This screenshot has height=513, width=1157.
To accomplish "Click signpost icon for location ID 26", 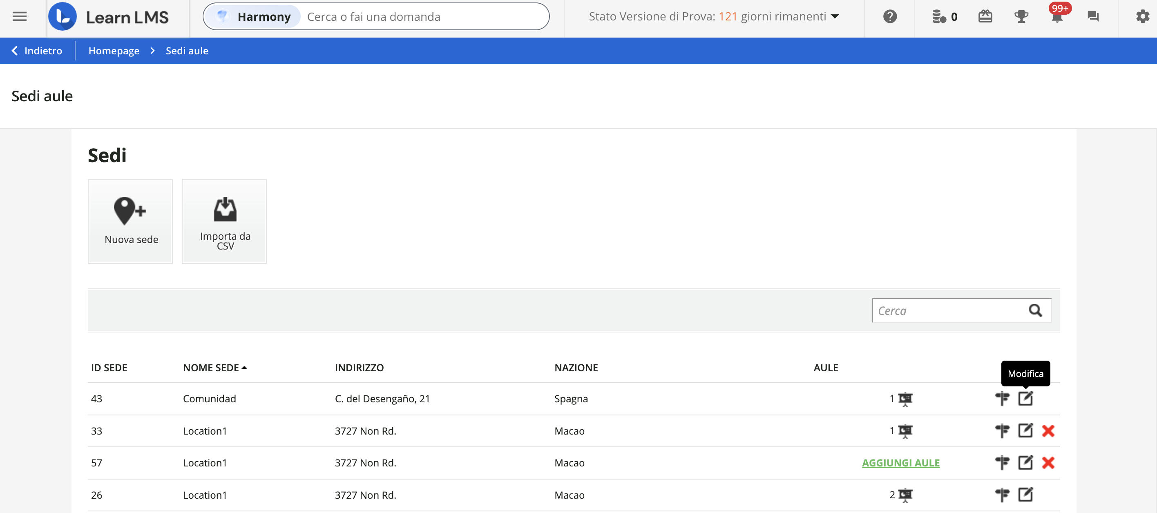I will [x=1002, y=495].
